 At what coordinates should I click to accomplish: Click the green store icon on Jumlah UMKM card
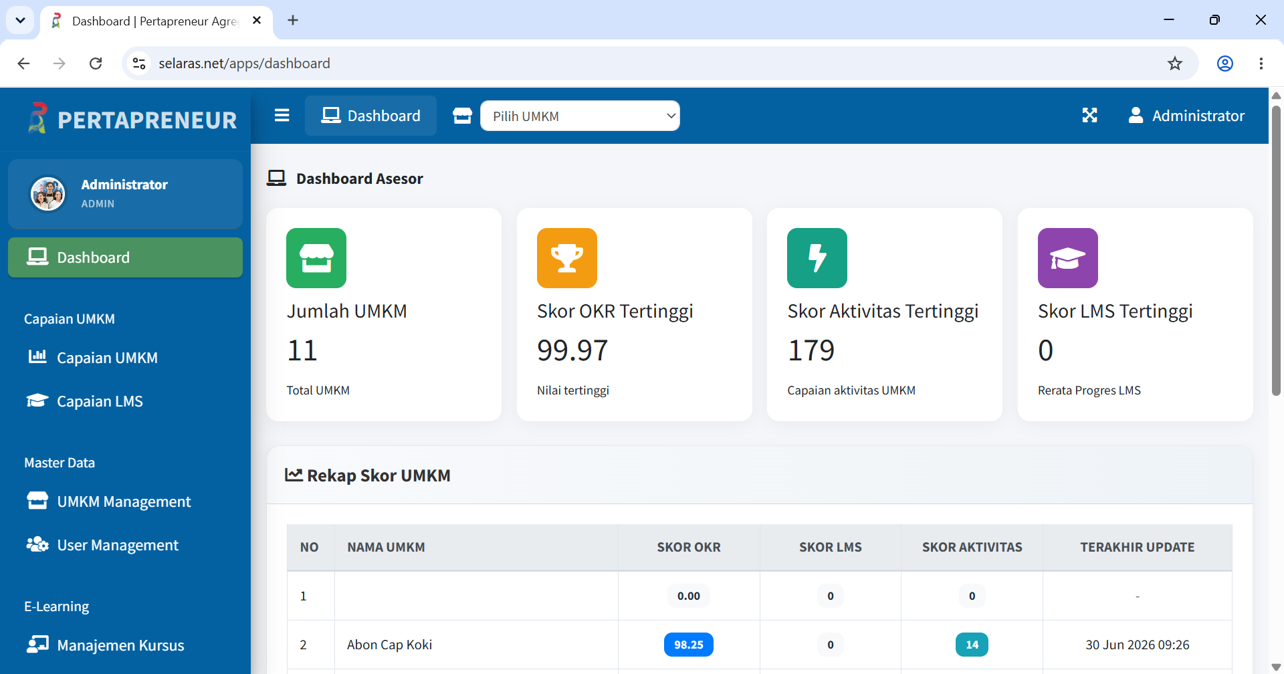pos(316,258)
